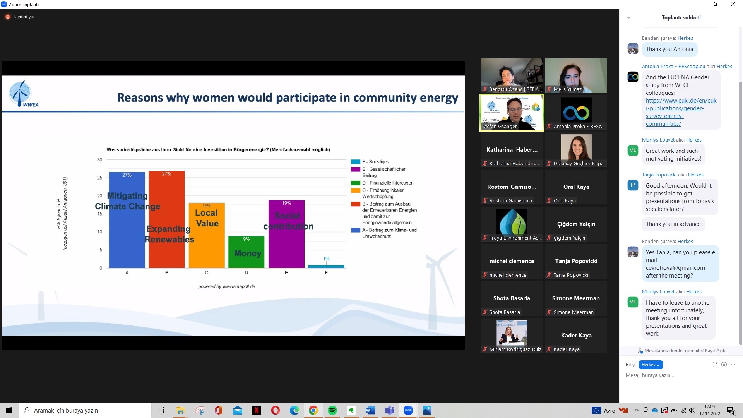Open Spotify from the taskbar

pos(332,410)
